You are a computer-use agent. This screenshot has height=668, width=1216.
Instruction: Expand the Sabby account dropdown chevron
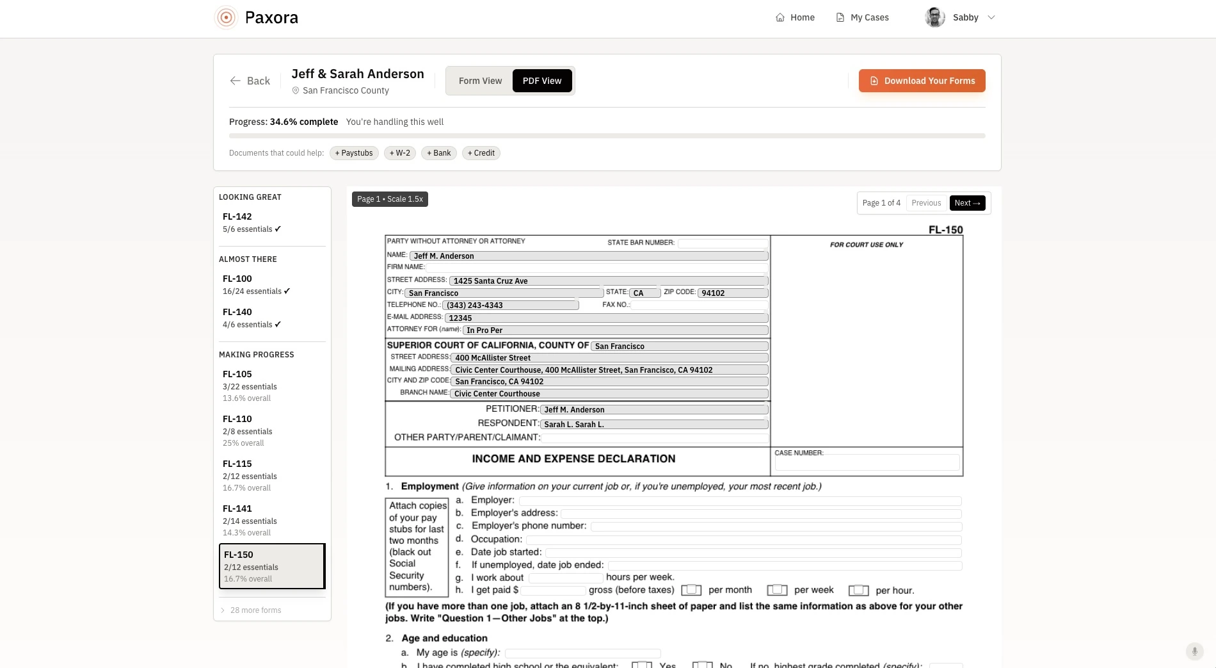(x=991, y=17)
